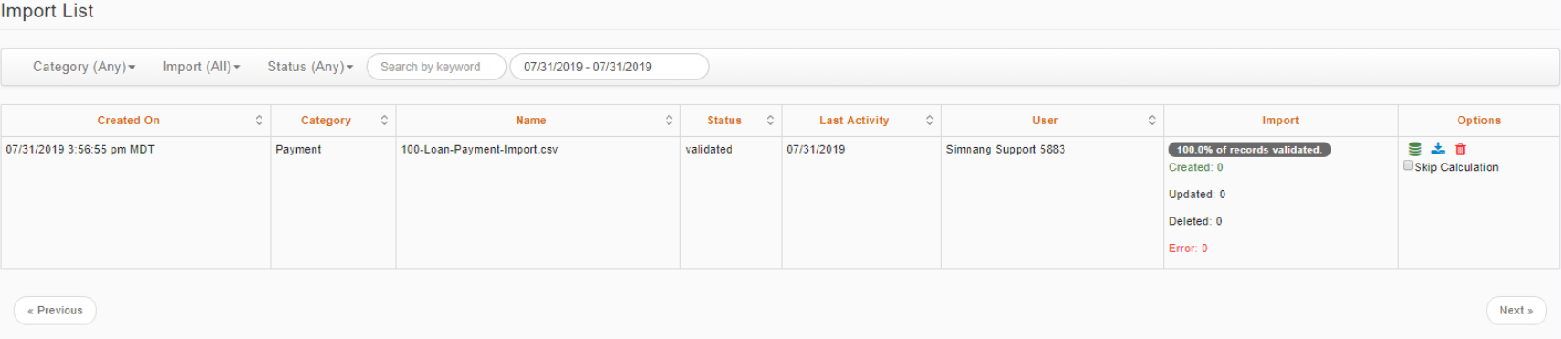Sort by User column arrows

pos(1151,121)
